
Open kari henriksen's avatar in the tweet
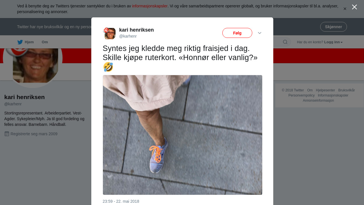coord(109,33)
